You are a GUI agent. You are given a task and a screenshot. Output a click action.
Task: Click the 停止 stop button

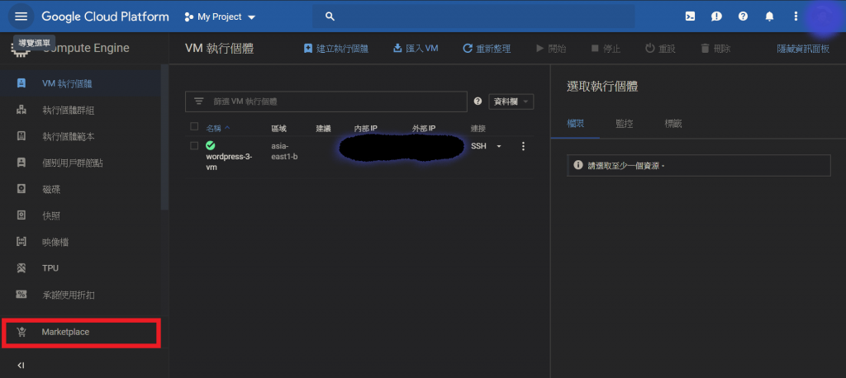tap(606, 49)
